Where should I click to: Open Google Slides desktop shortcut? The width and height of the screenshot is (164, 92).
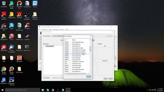pyautogui.click(x=12, y=15)
